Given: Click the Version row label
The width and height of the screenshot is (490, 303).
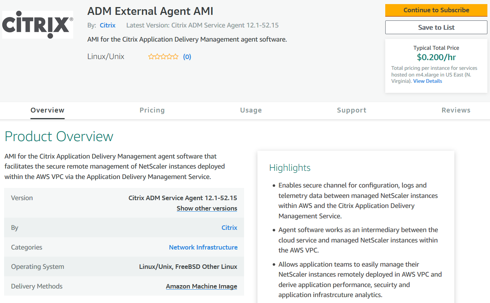Looking at the screenshot, I should (22, 198).
